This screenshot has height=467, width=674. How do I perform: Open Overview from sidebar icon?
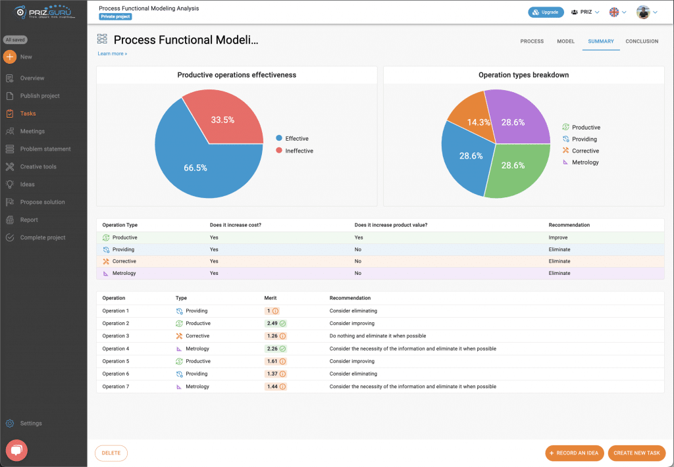click(10, 78)
